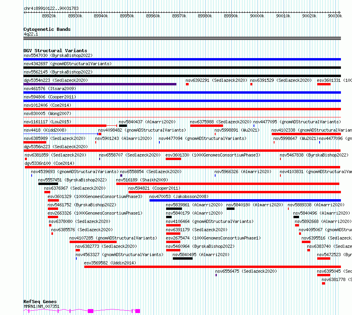Click the nsv5461752 (ByrskaBishop2022) label

tap(82, 205)
